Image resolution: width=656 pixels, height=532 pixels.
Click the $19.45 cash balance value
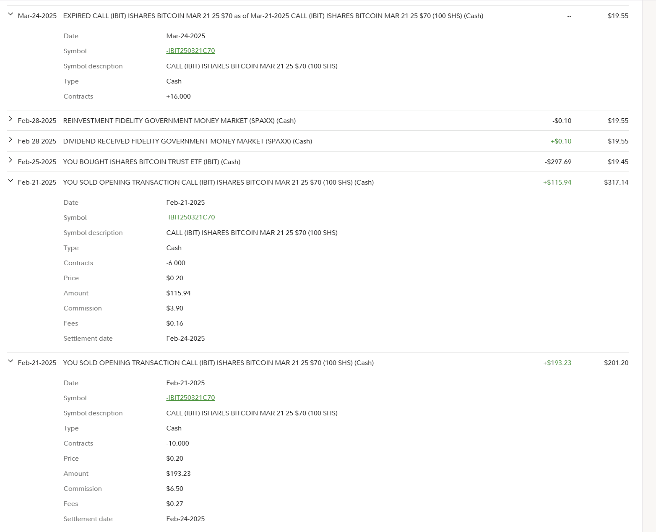[618, 162]
